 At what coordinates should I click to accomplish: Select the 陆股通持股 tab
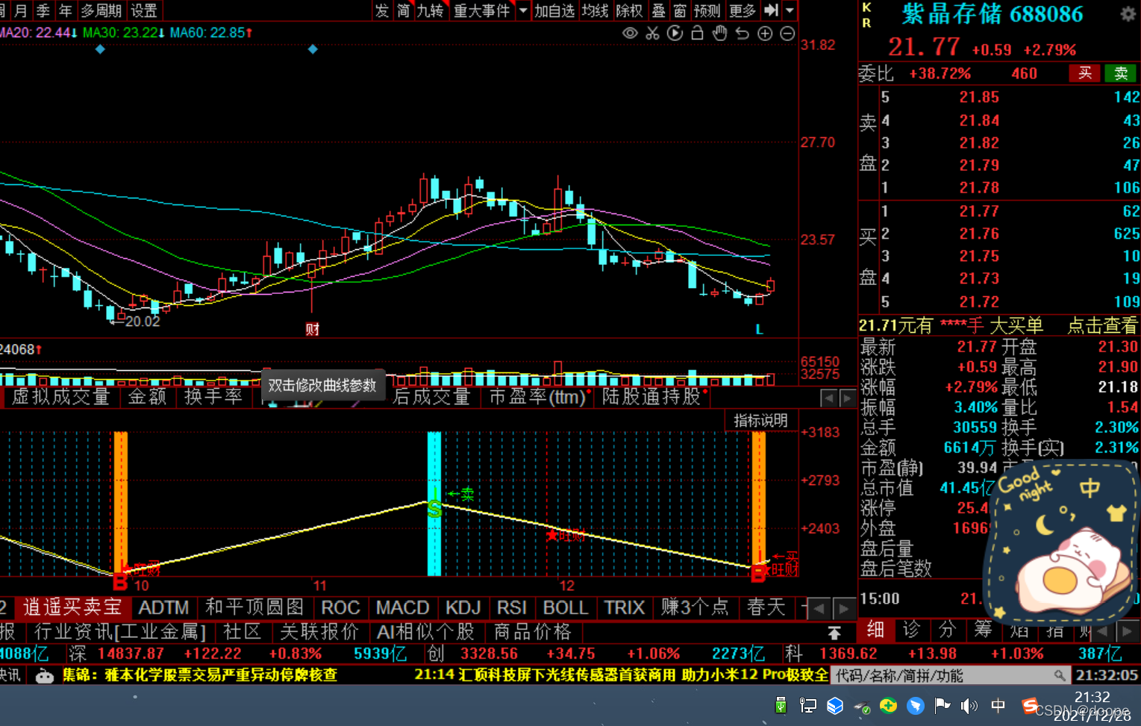(x=652, y=397)
